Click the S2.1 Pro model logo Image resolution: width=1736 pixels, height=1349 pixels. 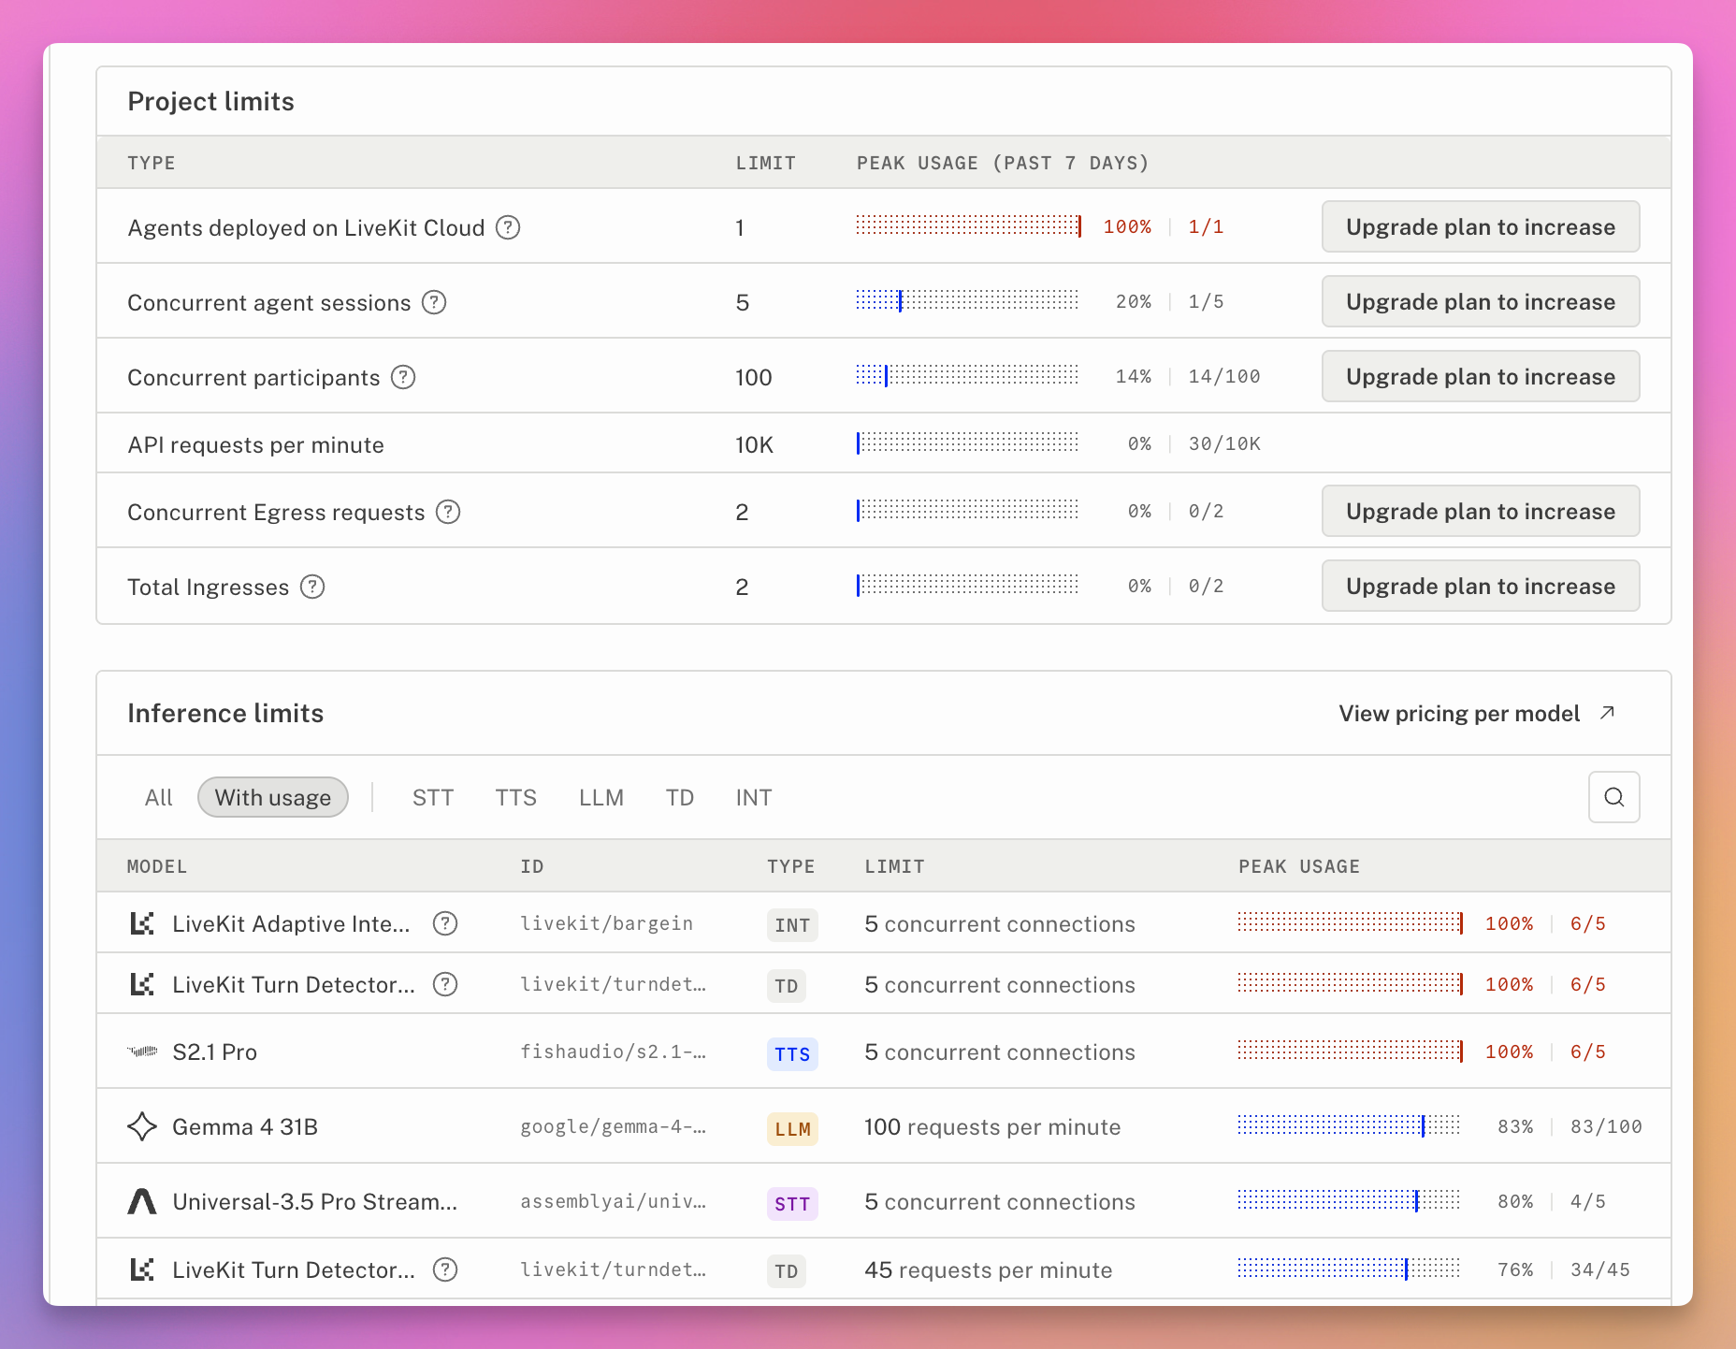142,1052
